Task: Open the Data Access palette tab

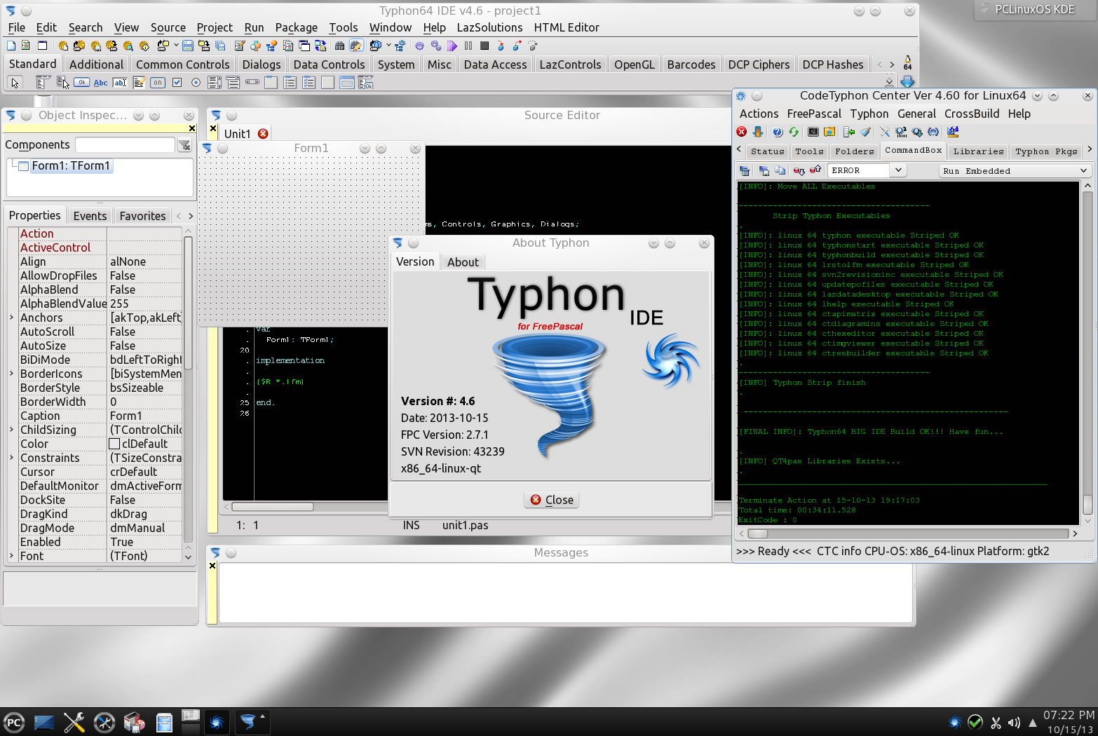Action: click(x=495, y=64)
